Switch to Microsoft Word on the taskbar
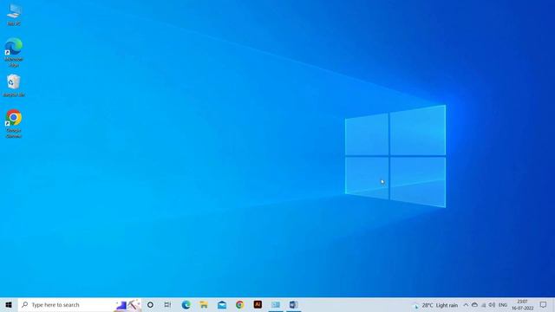The width and height of the screenshot is (555, 312). [x=293, y=304]
